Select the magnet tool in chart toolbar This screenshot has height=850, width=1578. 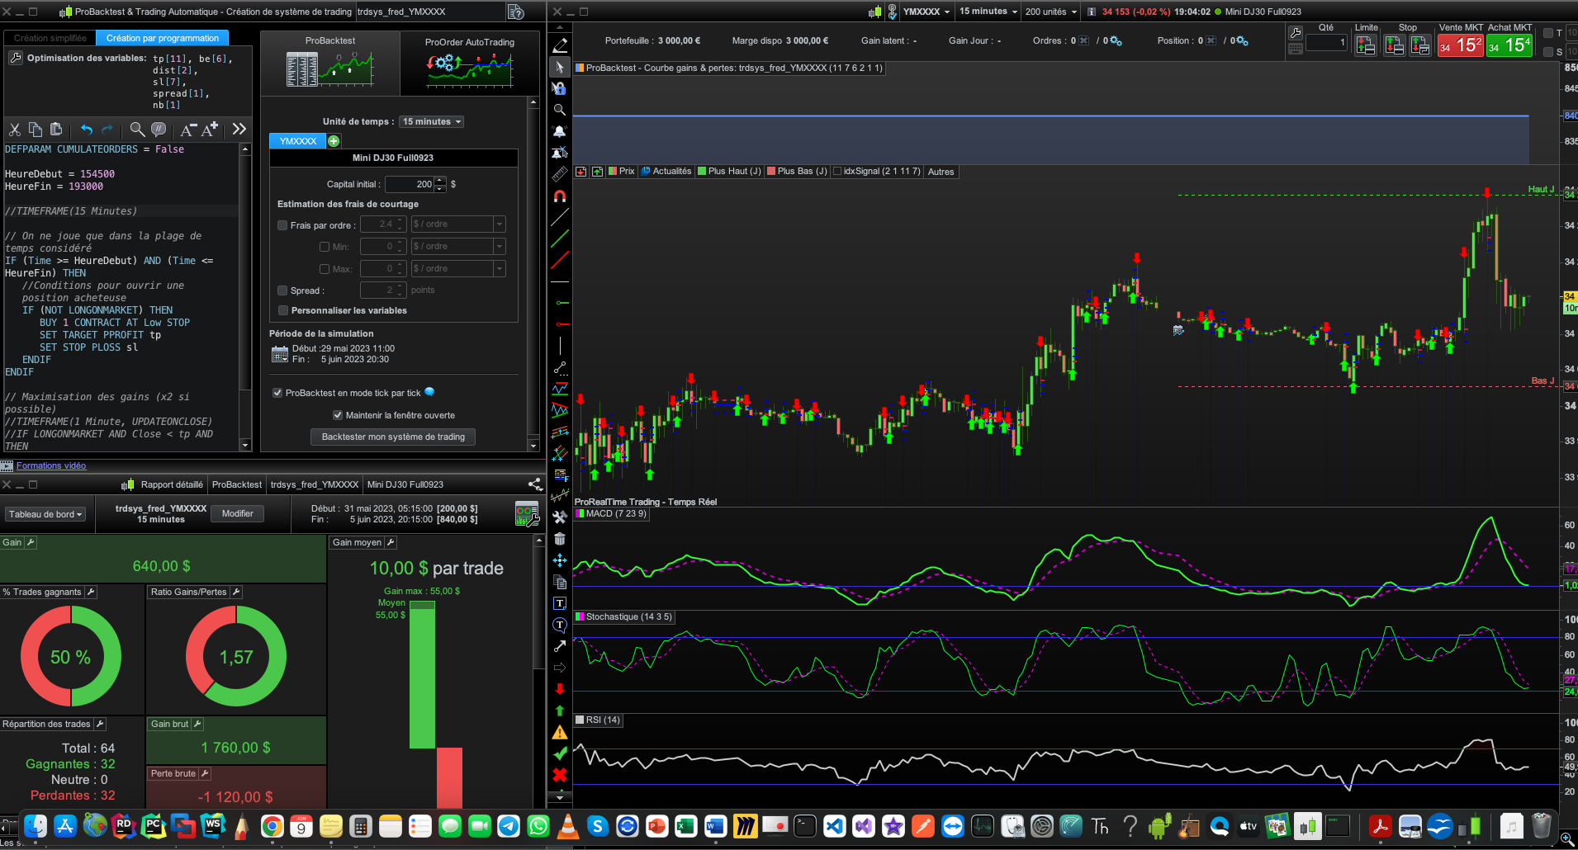point(560,196)
